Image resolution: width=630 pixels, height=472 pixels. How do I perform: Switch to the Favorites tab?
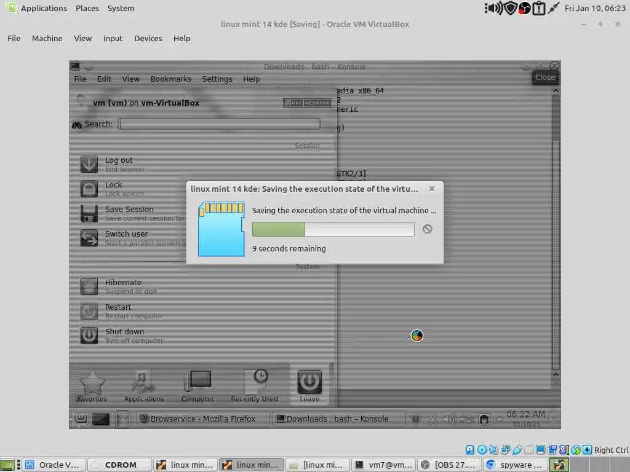92,386
